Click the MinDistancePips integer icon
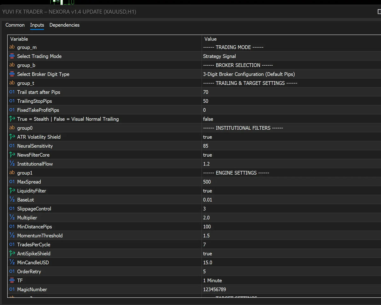 12,226
